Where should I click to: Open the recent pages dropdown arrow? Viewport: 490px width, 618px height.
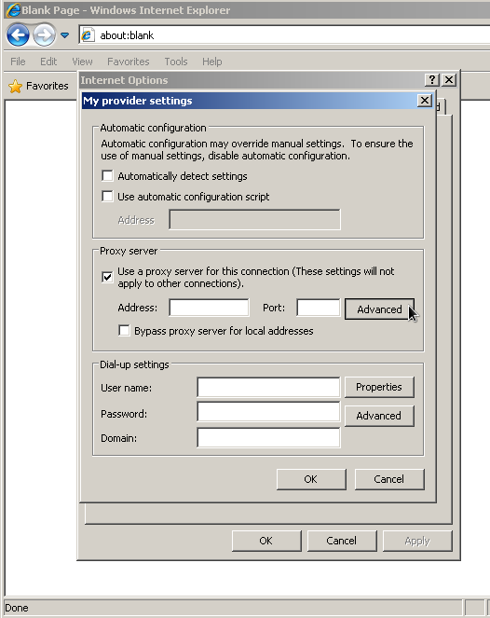pyautogui.click(x=65, y=35)
